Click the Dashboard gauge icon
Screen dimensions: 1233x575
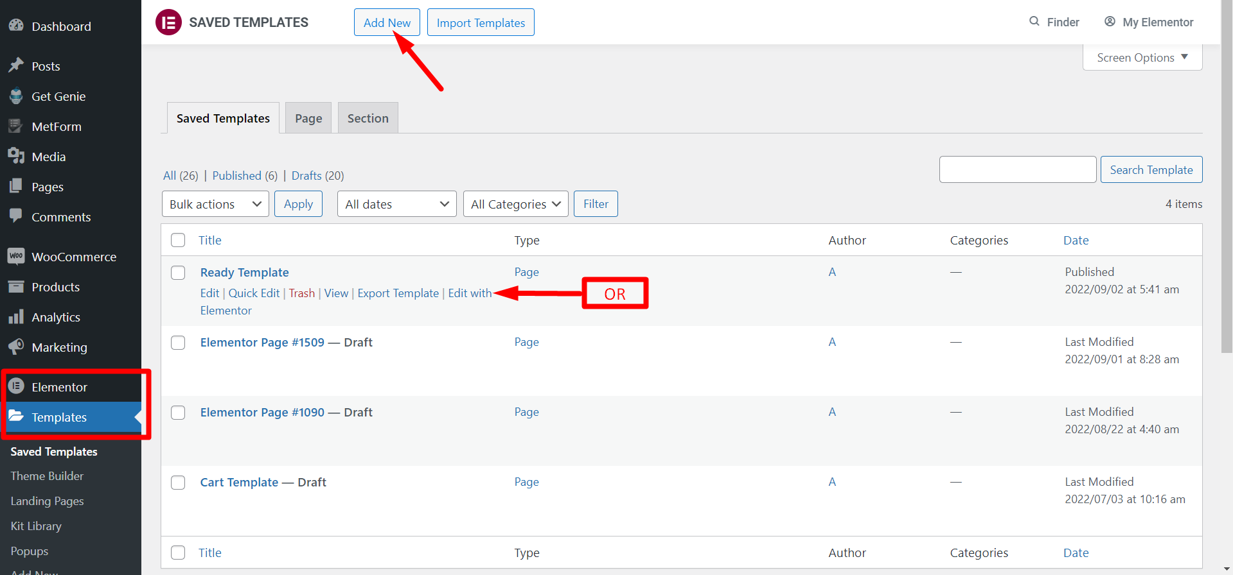point(16,26)
